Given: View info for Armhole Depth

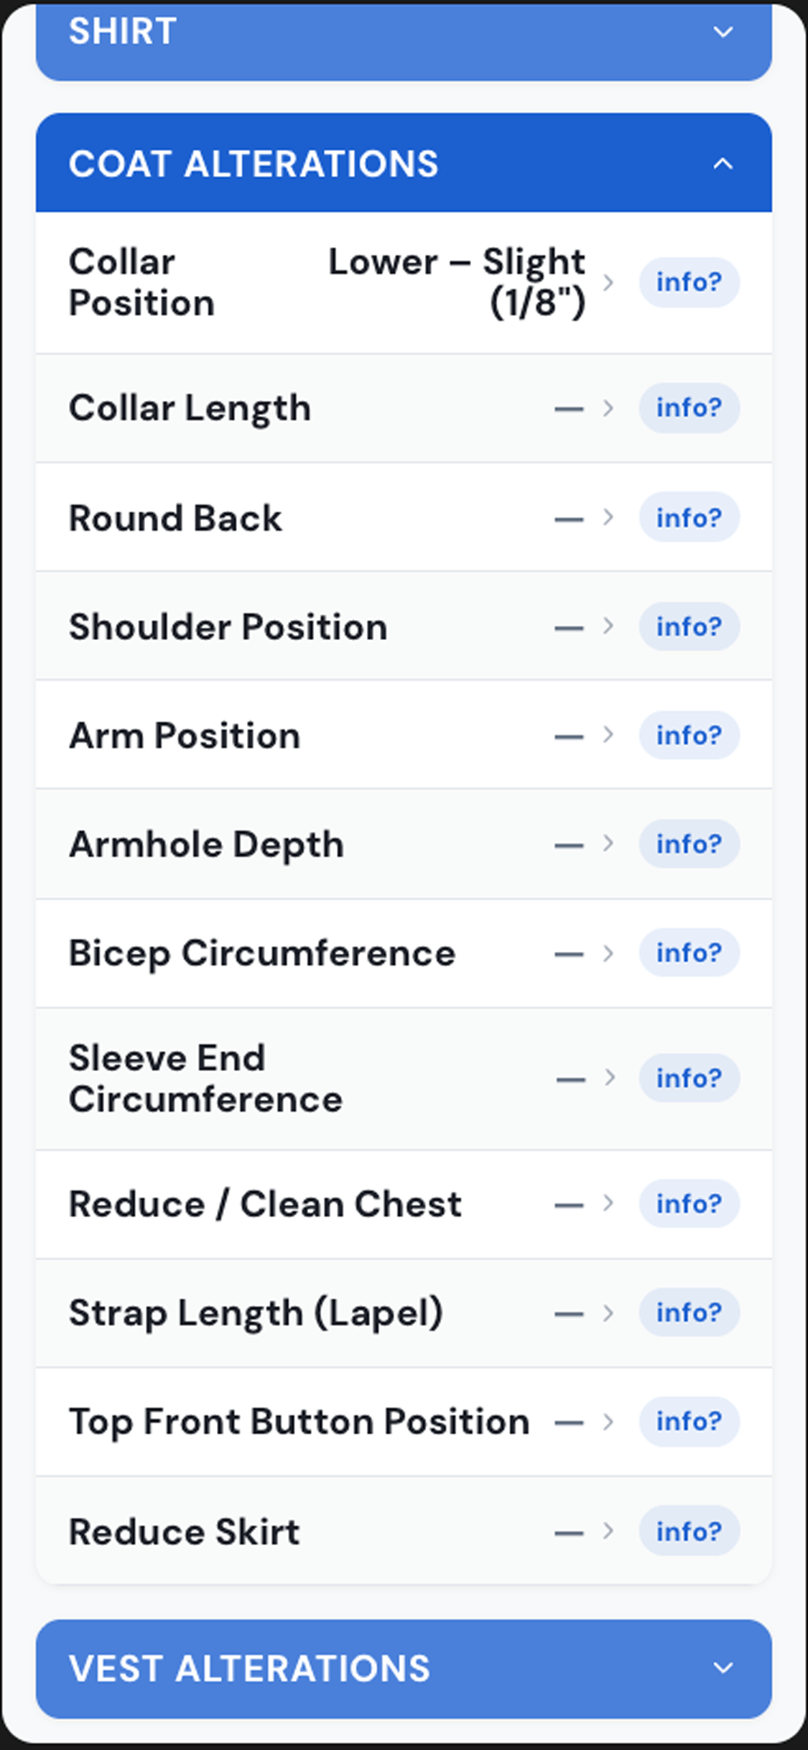Looking at the screenshot, I should click(689, 844).
